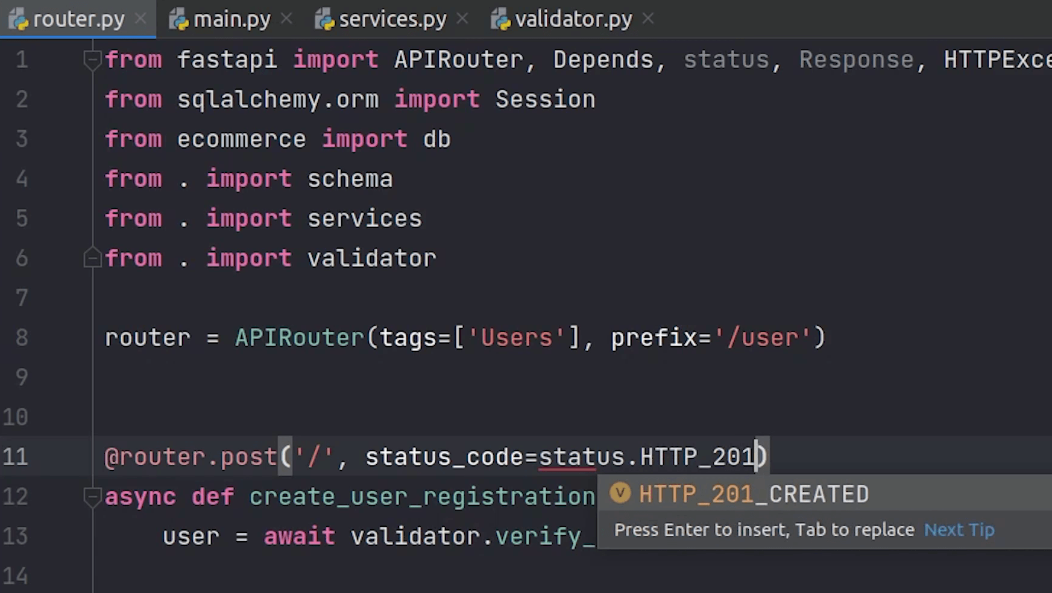Screen dimensions: 1052x593
Task: Click the underlined status reference on line 11
Action: [581, 457]
